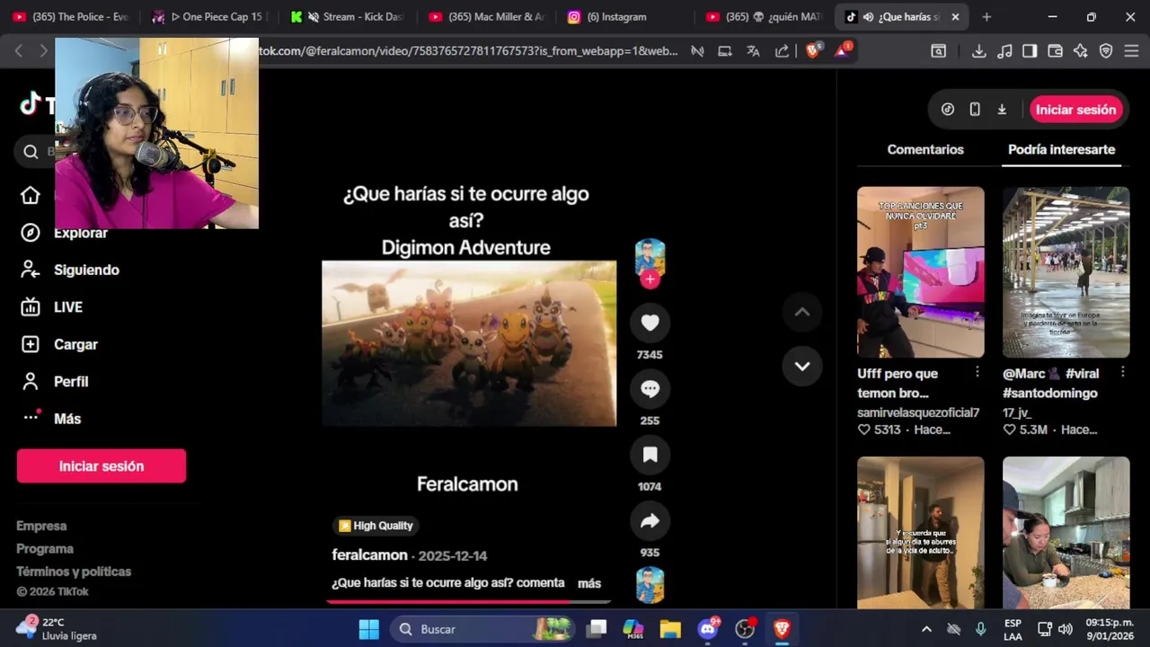1150x647 pixels.
Task: Switch to Stream - Kick Dashboard tab
Action: click(x=349, y=17)
